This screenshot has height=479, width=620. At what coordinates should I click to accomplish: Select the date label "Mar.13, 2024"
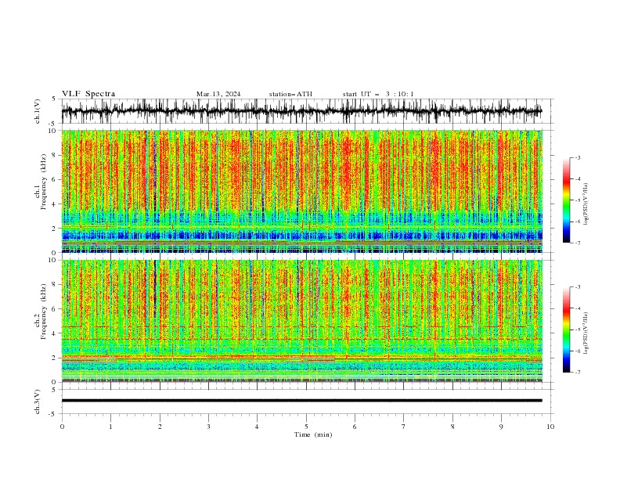(218, 94)
